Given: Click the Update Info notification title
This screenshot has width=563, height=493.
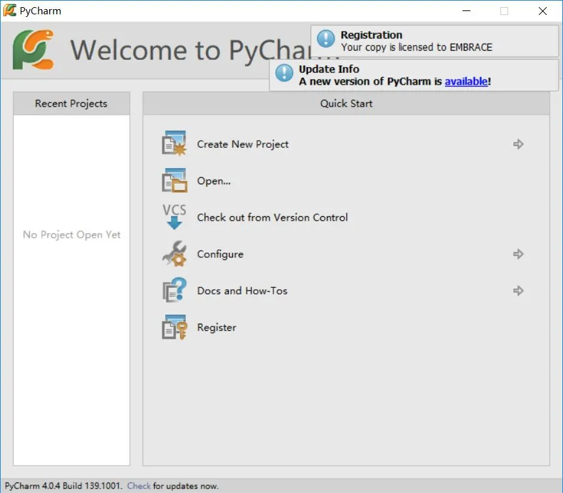Looking at the screenshot, I should point(329,69).
